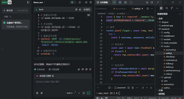184x99 pixels.
Task: Click the routes breadcrumb
Action: click(x=111, y=14)
